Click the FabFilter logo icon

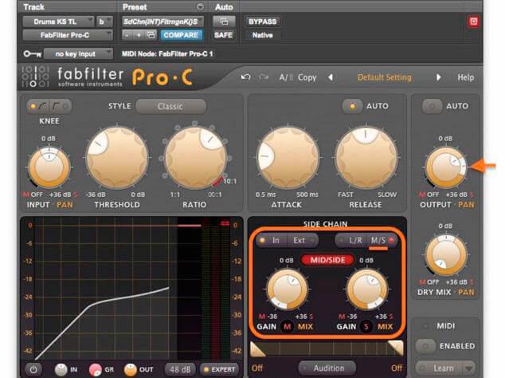click(x=35, y=77)
